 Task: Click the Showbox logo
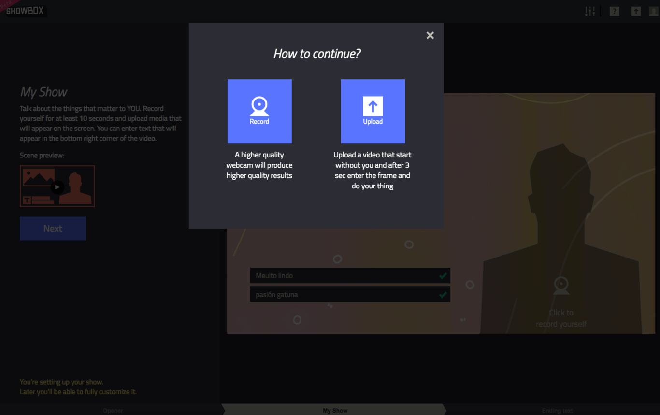pos(25,11)
